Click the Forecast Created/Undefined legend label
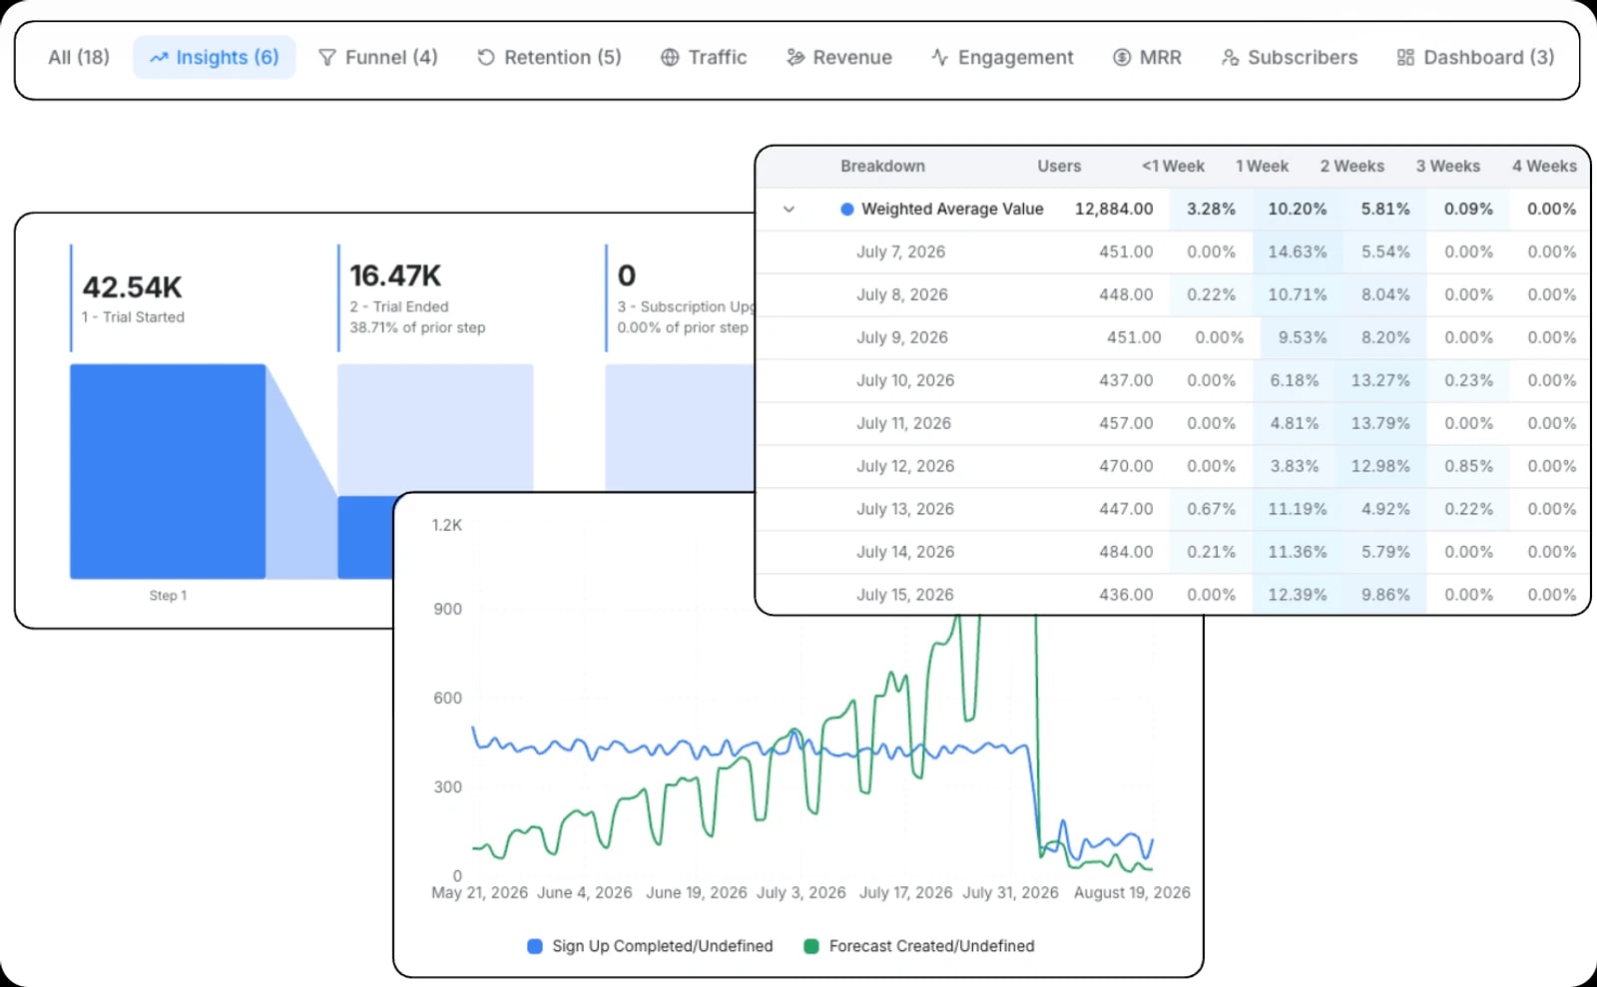1597x987 pixels. click(931, 946)
